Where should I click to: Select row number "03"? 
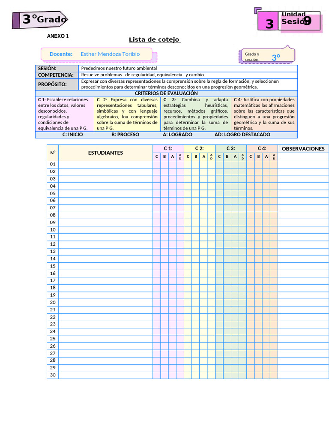click(x=53, y=179)
